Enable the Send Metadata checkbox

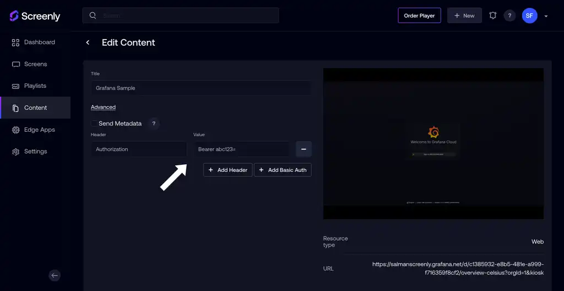94,124
